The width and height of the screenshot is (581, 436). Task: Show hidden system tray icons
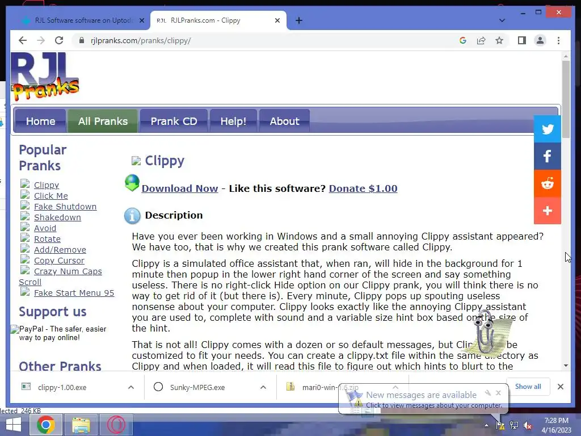point(486,425)
